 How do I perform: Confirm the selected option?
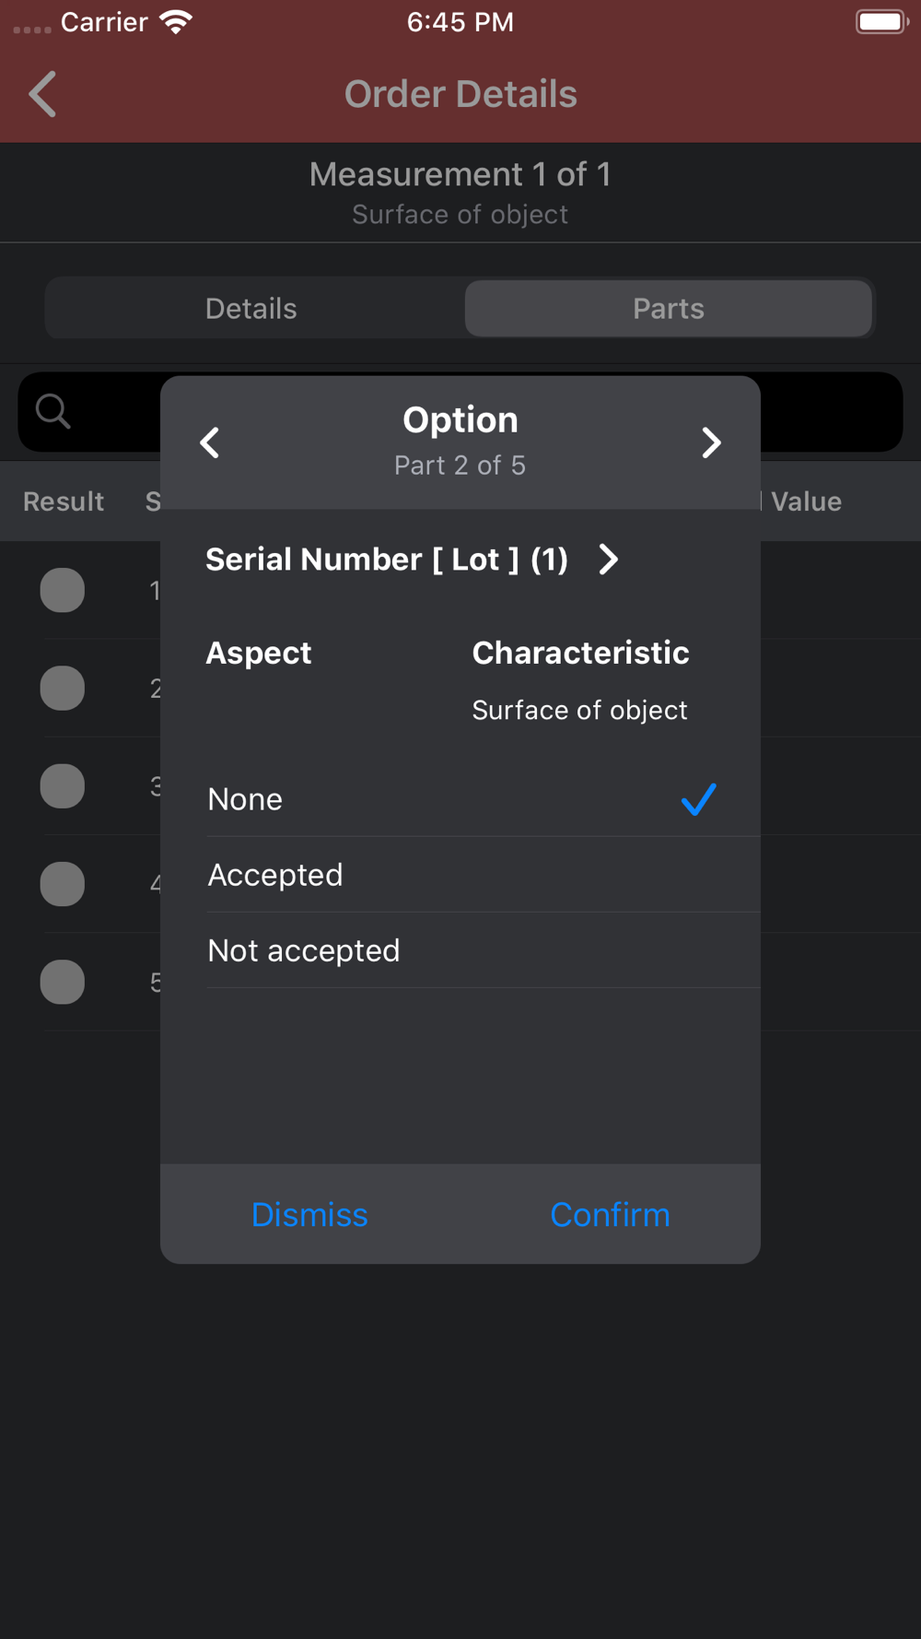(610, 1214)
